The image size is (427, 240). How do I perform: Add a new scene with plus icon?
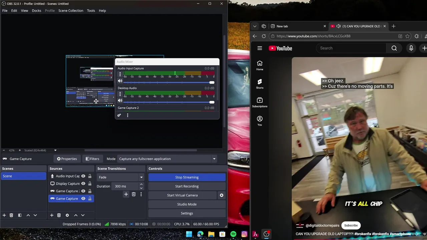(x=4, y=215)
